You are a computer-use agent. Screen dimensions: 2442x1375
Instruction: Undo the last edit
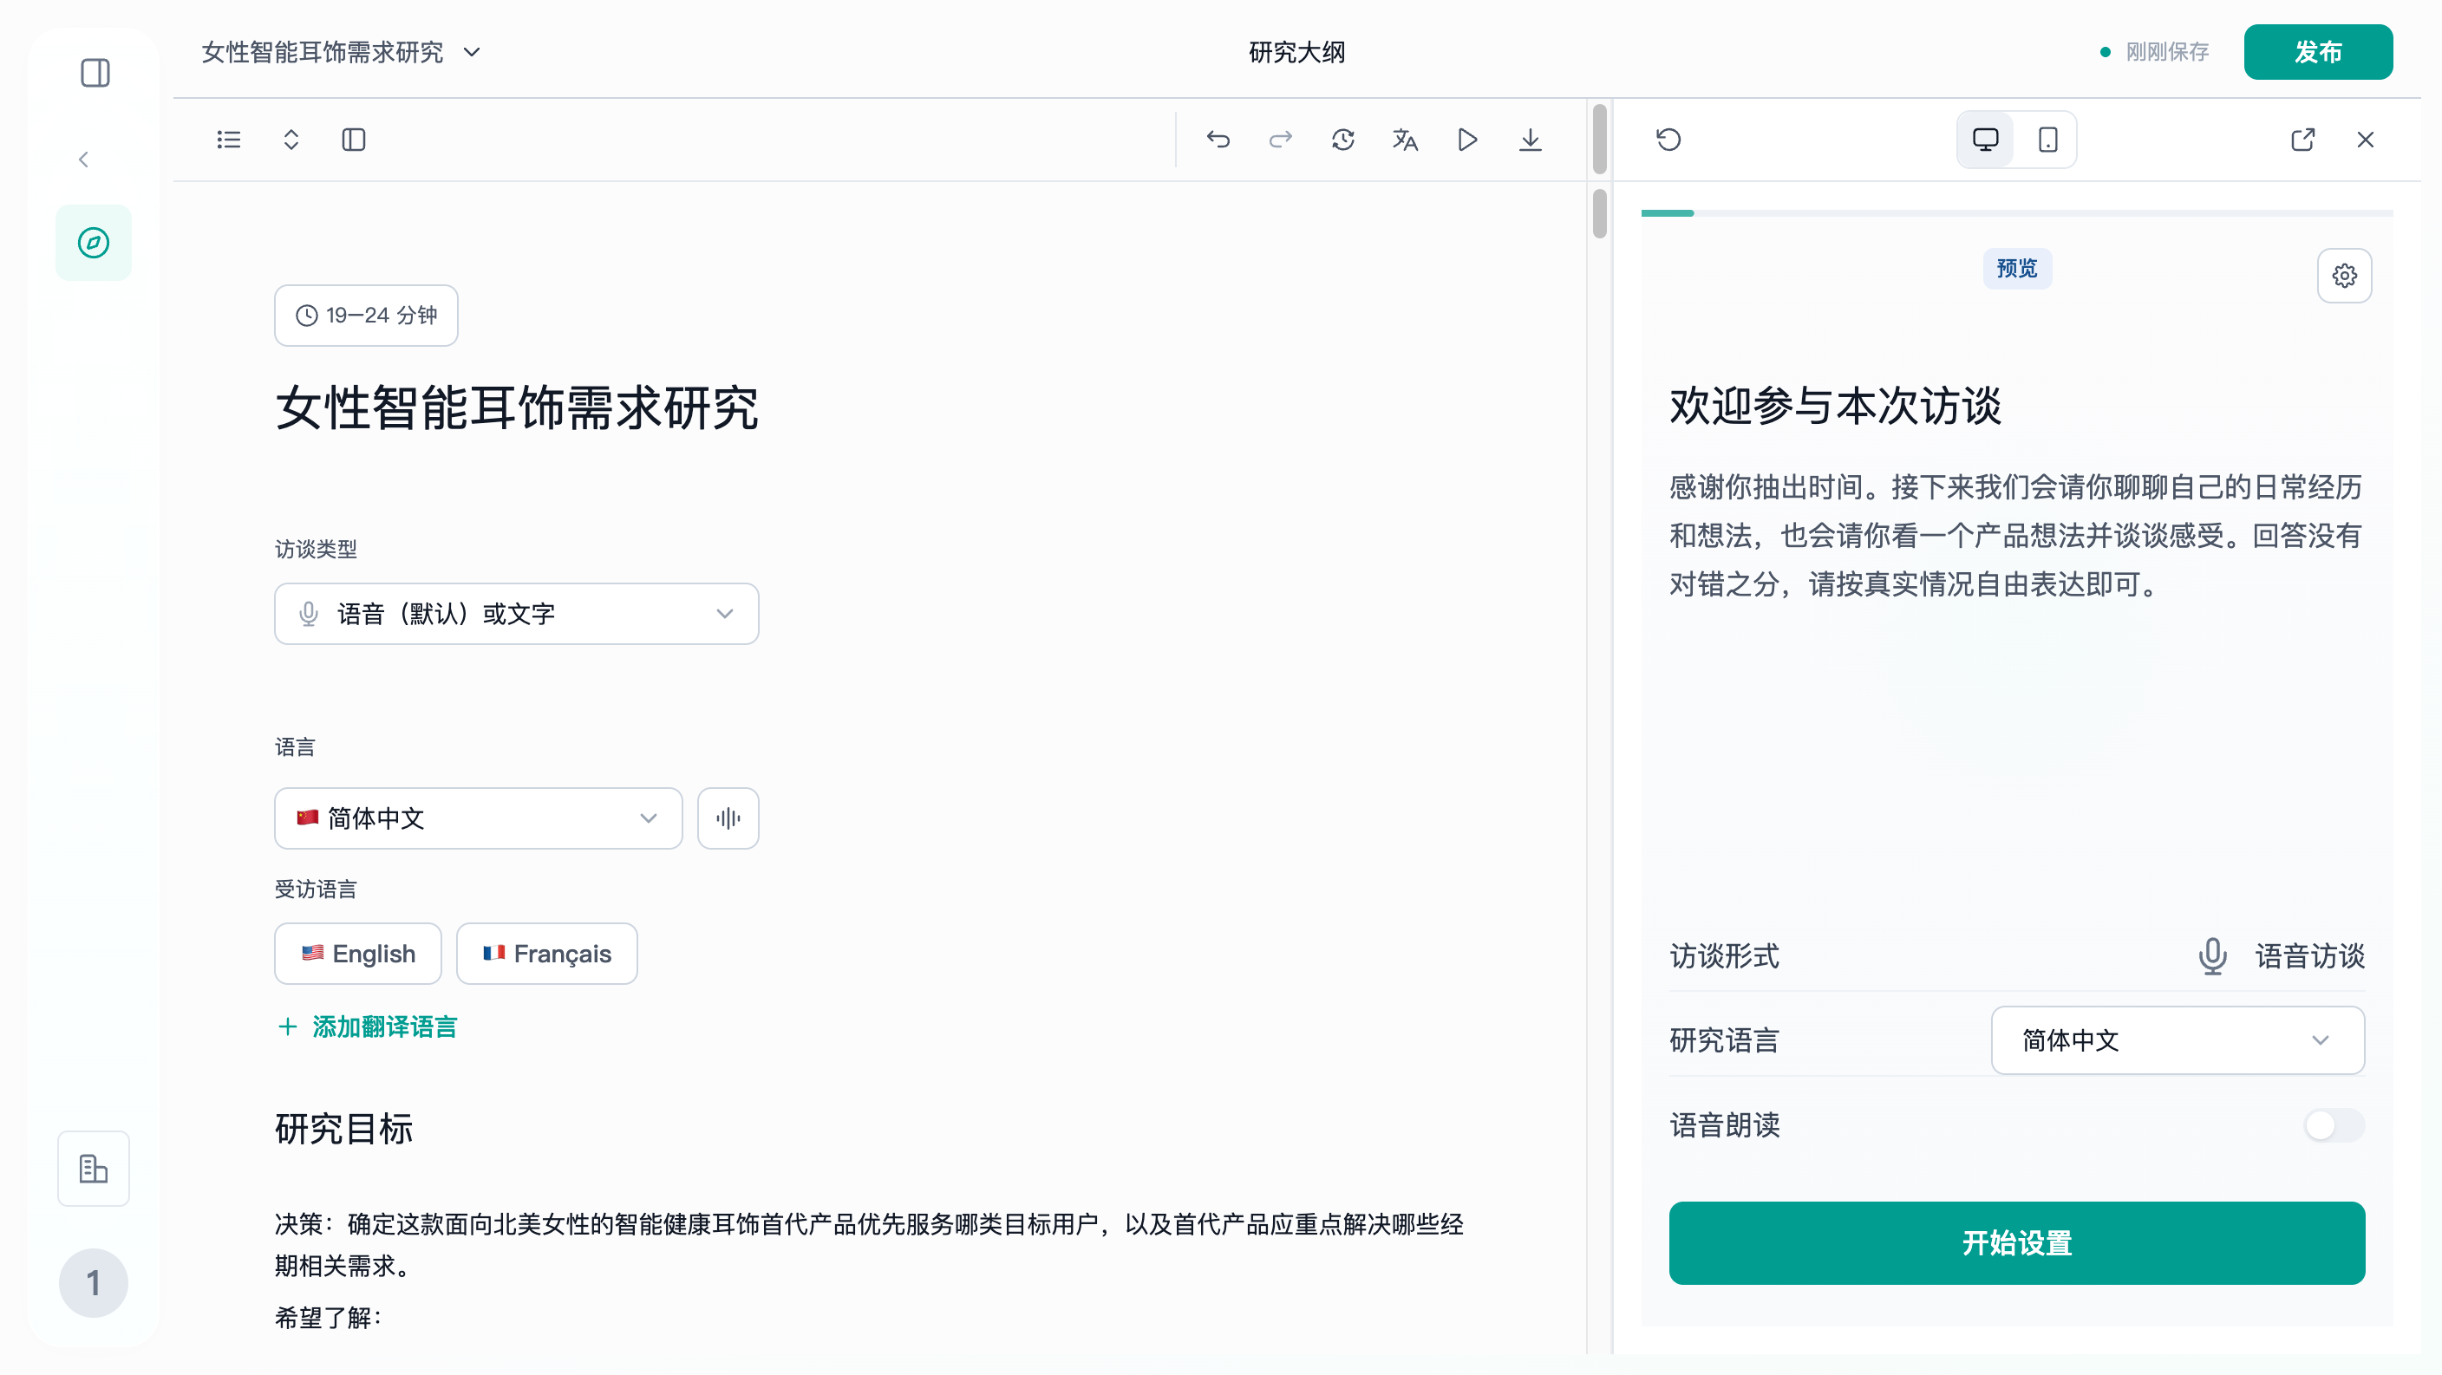1218,140
